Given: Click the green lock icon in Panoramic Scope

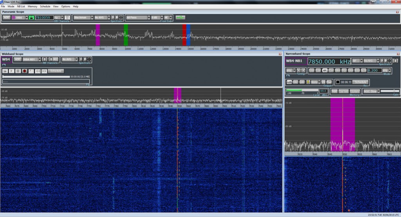Looking at the screenshot, I should [x=31, y=18].
